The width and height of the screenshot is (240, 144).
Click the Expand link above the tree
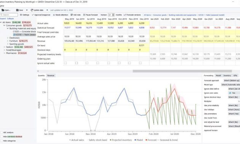click(3, 19)
